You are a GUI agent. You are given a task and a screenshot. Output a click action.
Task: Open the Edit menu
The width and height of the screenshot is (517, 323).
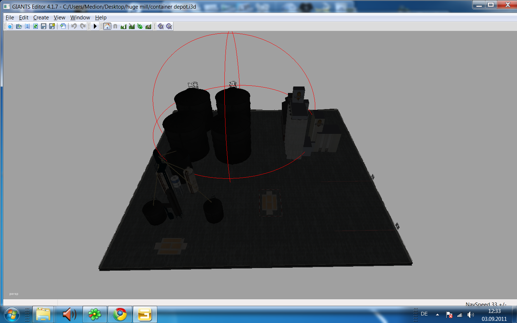tap(24, 17)
